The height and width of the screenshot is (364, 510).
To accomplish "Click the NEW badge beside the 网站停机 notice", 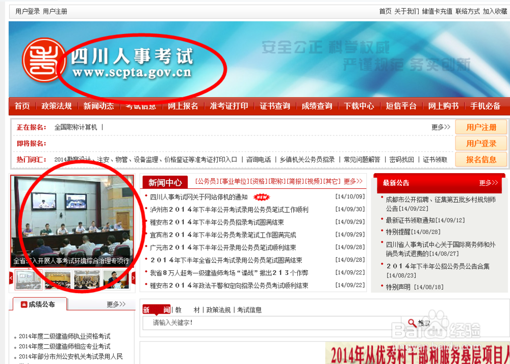I will click(x=262, y=197).
